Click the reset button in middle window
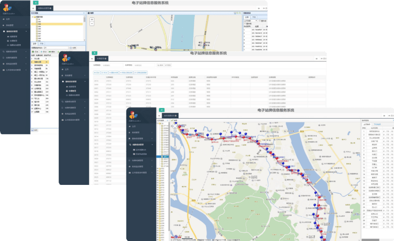394x241 pixels. point(168,65)
